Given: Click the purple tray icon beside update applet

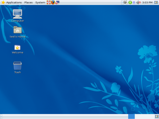Looking at the screenshot, I should click(x=134, y=3).
